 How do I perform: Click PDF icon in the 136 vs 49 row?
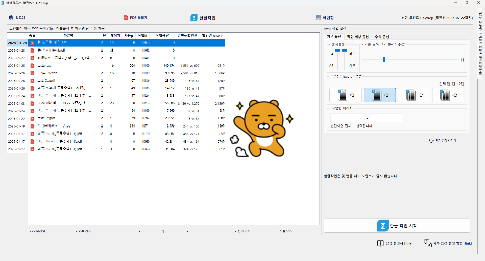[32, 88]
